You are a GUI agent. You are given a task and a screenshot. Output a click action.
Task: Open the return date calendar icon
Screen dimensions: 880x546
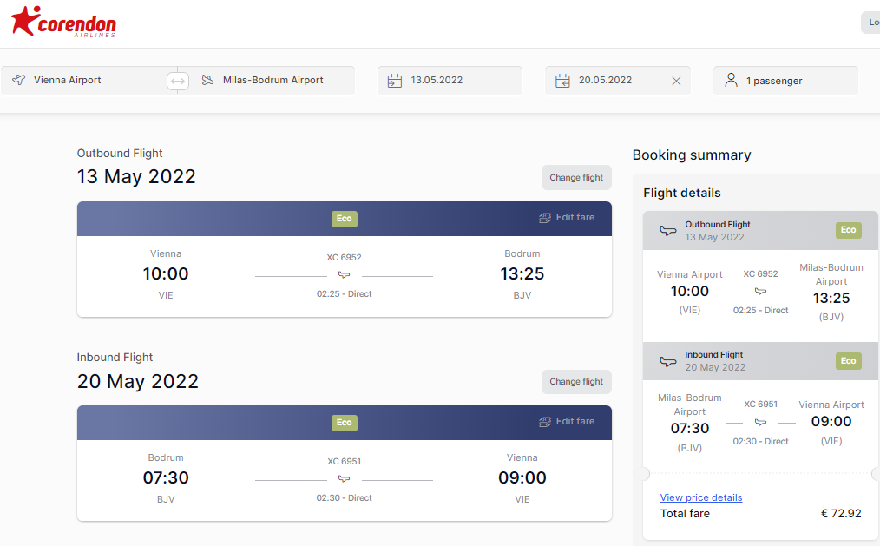coord(562,81)
